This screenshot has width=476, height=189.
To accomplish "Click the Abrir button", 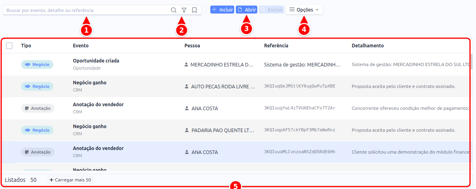I will click(247, 10).
